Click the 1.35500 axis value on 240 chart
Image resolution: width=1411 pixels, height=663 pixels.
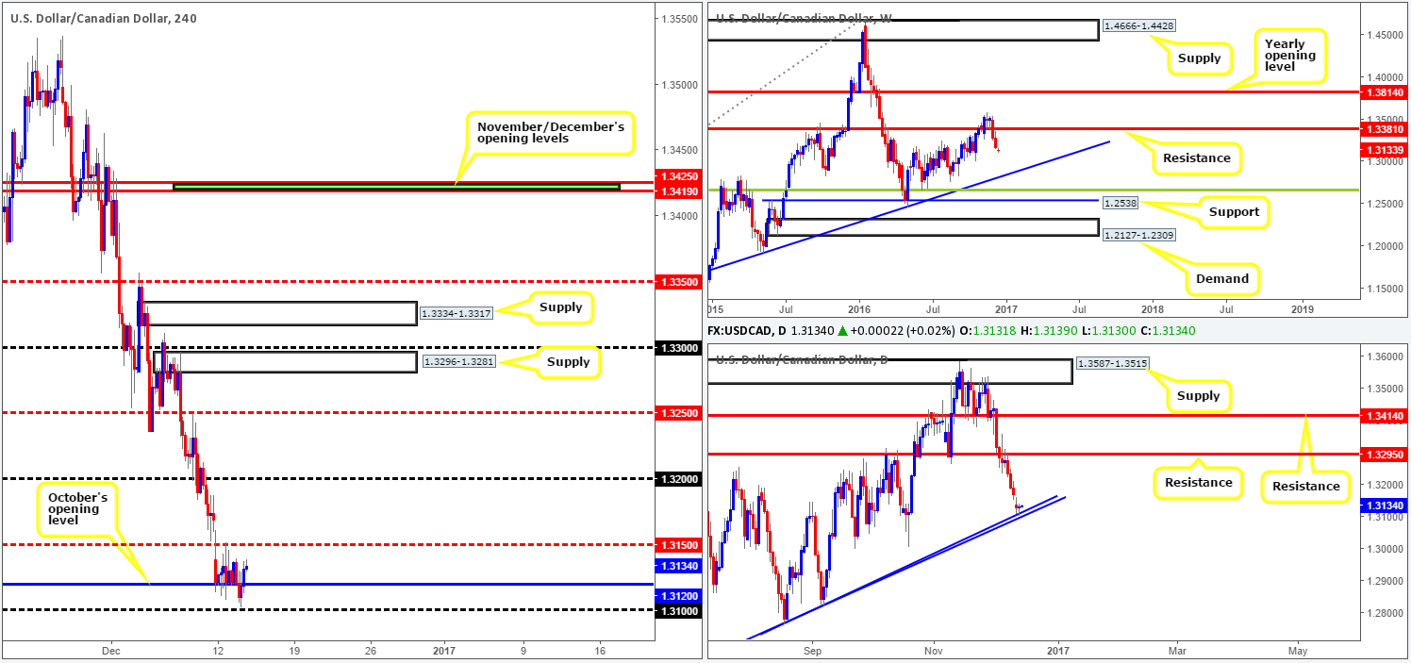677,19
